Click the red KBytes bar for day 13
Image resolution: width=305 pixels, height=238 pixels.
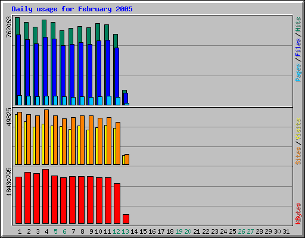[x=126, y=219]
